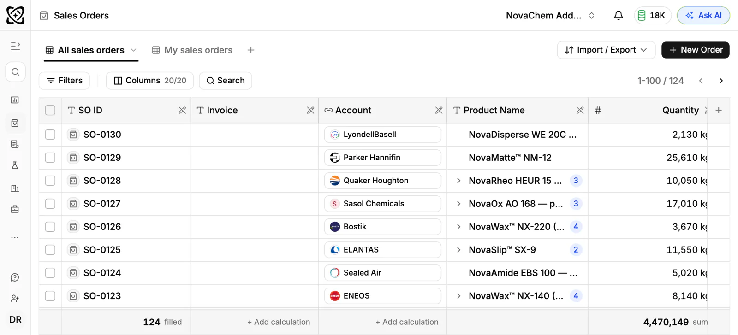This screenshot has width=738, height=335.
Task: Check the SO-0125 row checkbox
Action: point(50,250)
